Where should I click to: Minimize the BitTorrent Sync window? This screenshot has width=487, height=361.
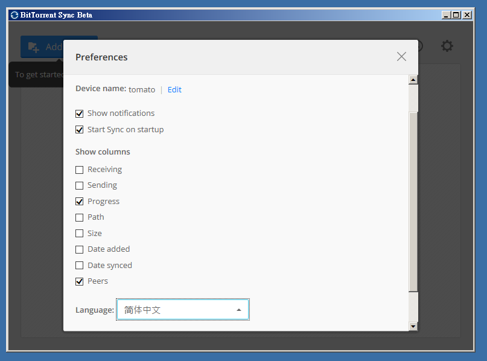pos(446,15)
